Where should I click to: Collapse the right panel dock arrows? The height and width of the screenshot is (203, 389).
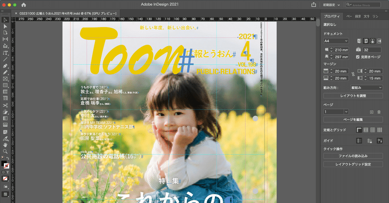click(386, 11)
